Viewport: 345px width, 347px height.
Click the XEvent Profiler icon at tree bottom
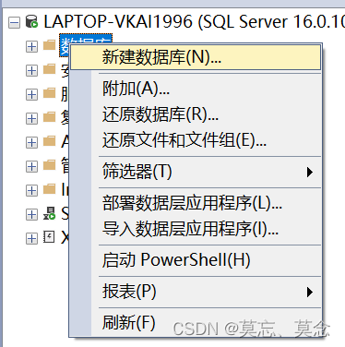pyautogui.click(x=49, y=237)
